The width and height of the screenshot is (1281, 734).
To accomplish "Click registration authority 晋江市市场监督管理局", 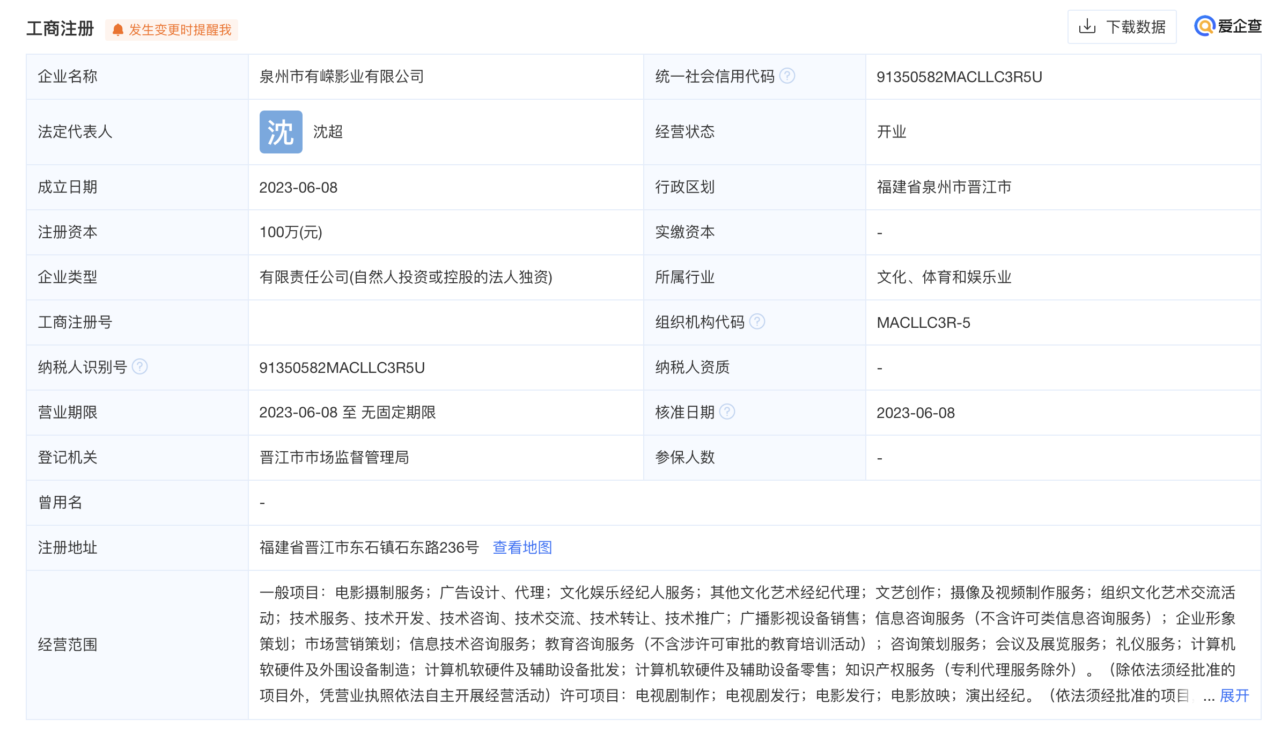I will point(334,457).
